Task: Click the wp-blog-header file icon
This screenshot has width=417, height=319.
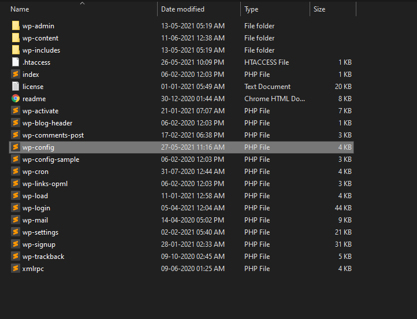Action: pyautogui.click(x=16, y=123)
